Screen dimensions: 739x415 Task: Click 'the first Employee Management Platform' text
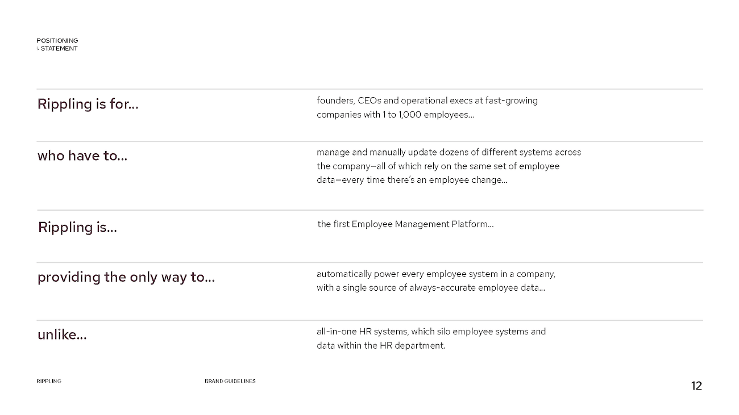tap(406, 224)
